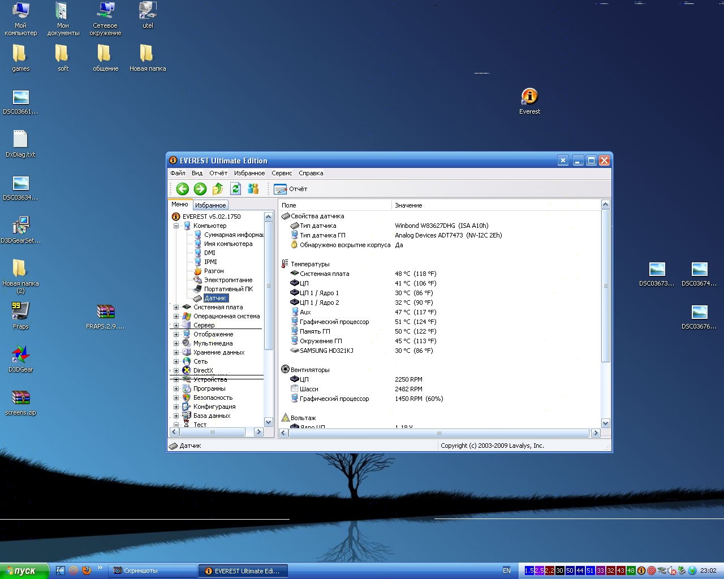
Task: Click the Конфигурация icon in tree
Action: 186,407
